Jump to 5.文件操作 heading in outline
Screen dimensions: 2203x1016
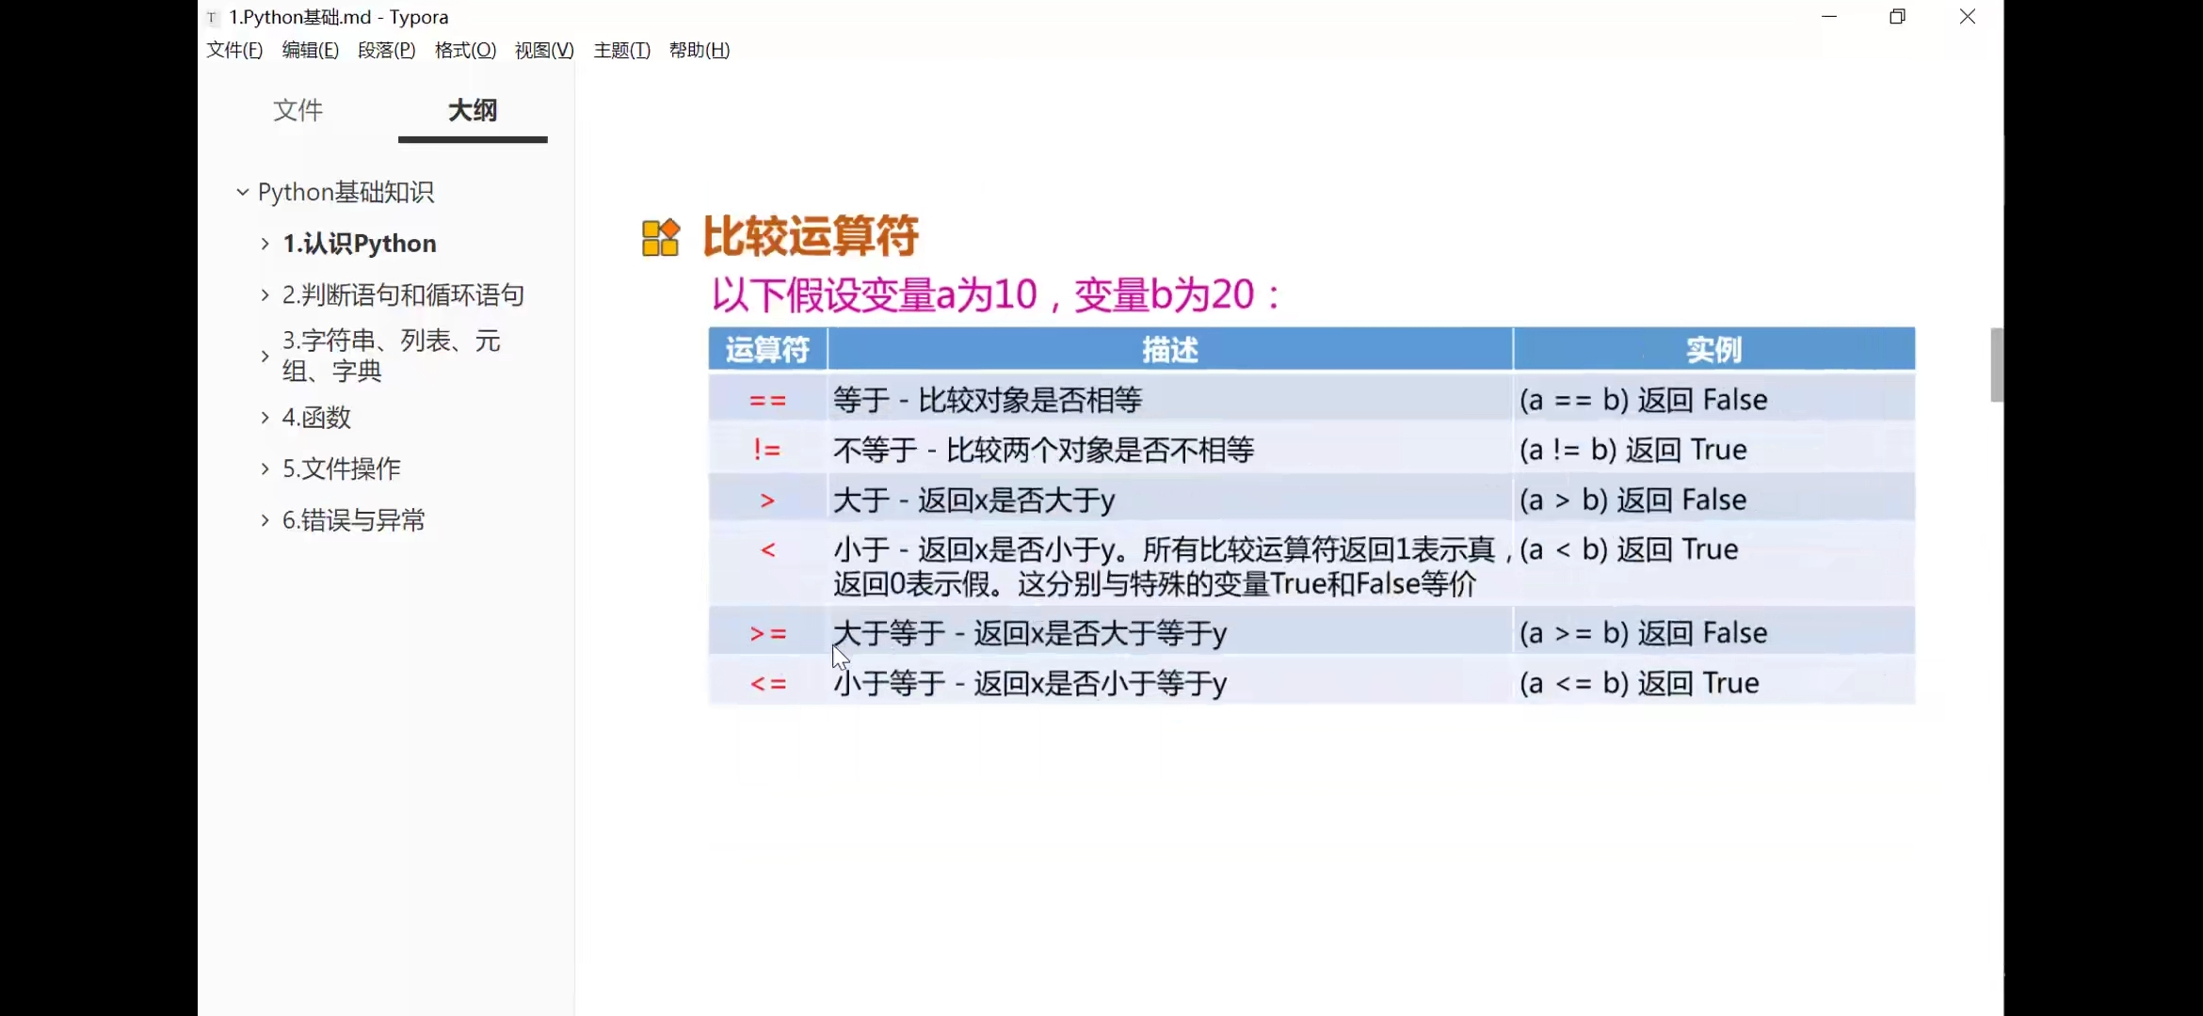pyautogui.click(x=342, y=468)
